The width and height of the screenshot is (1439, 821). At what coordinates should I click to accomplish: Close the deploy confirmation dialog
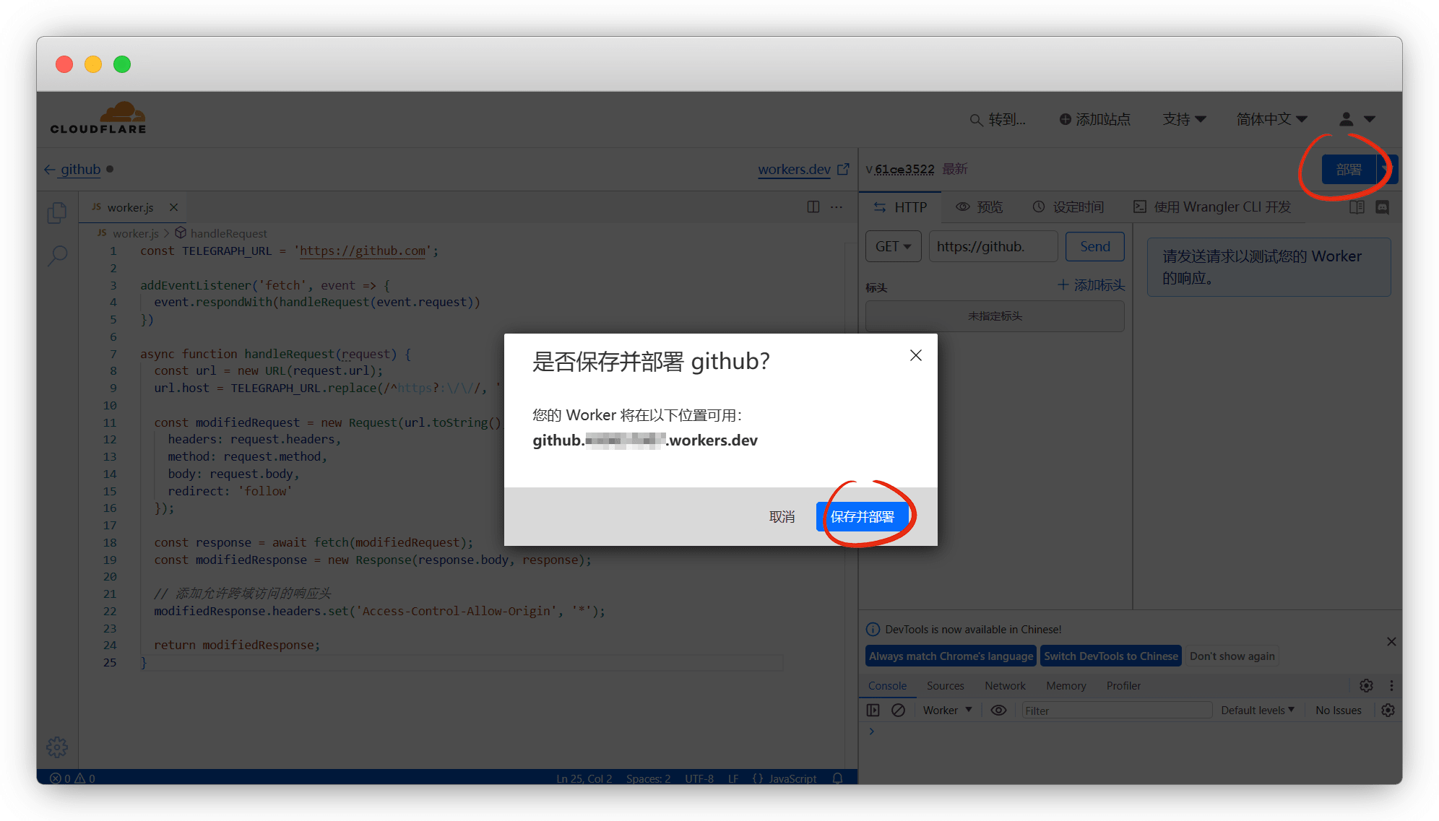[x=916, y=355]
